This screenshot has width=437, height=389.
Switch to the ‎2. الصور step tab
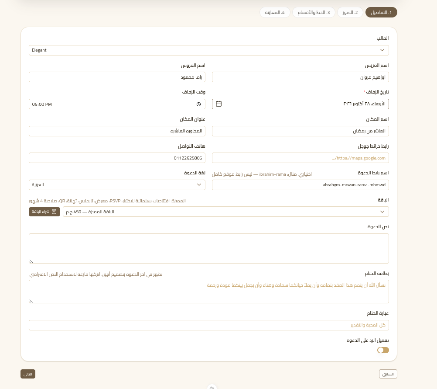click(x=350, y=12)
